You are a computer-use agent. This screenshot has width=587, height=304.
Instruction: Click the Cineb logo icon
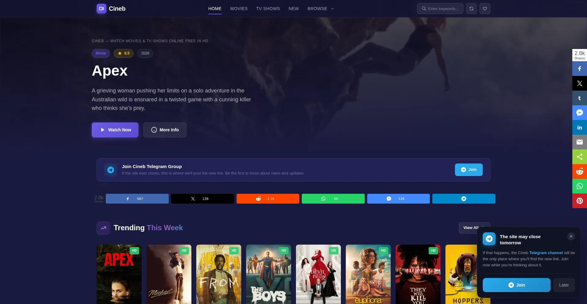102,9
